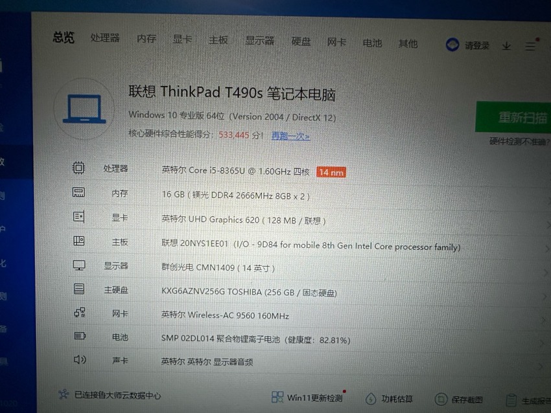Click the green 重新扫描 rescan button
Viewport: 551px width, 413px height.
[x=513, y=117]
